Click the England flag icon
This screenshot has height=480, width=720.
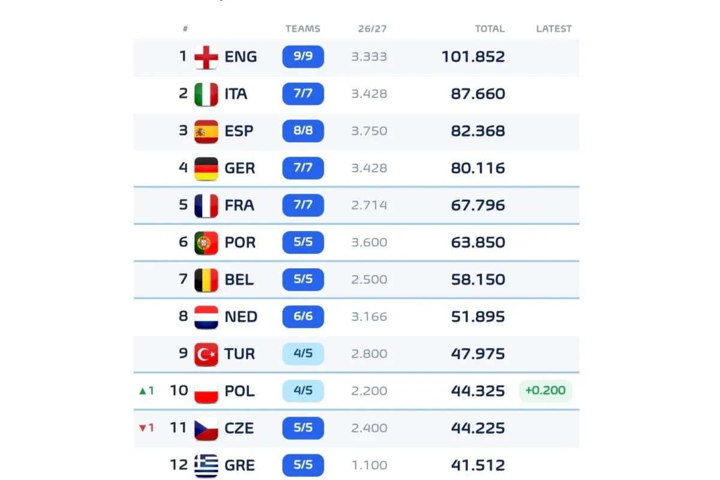pos(206,57)
